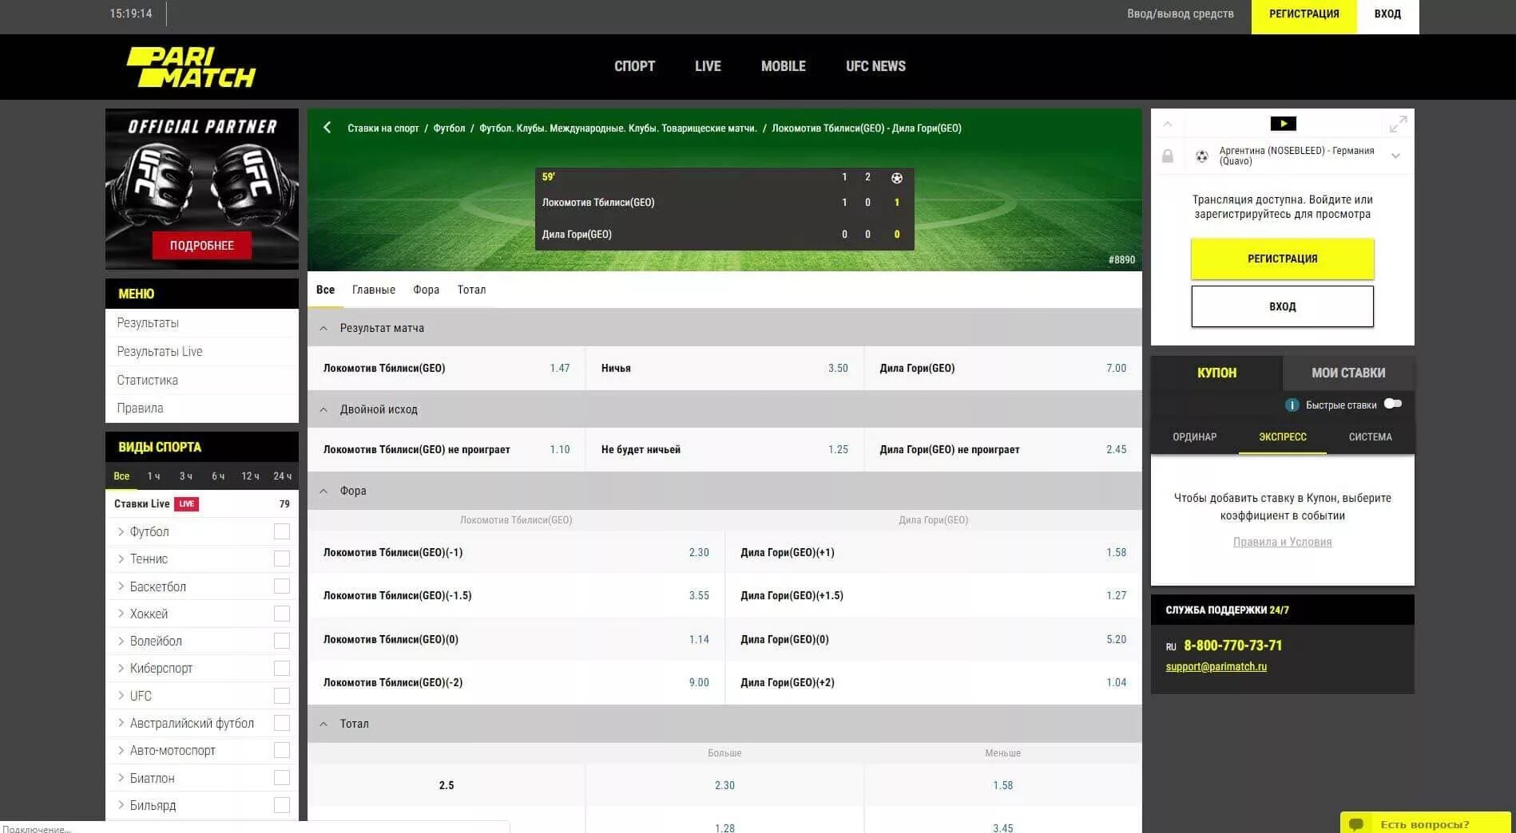Click the yellow РЕГИСТРАЦИЯ header button

pyautogui.click(x=1304, y=17)
